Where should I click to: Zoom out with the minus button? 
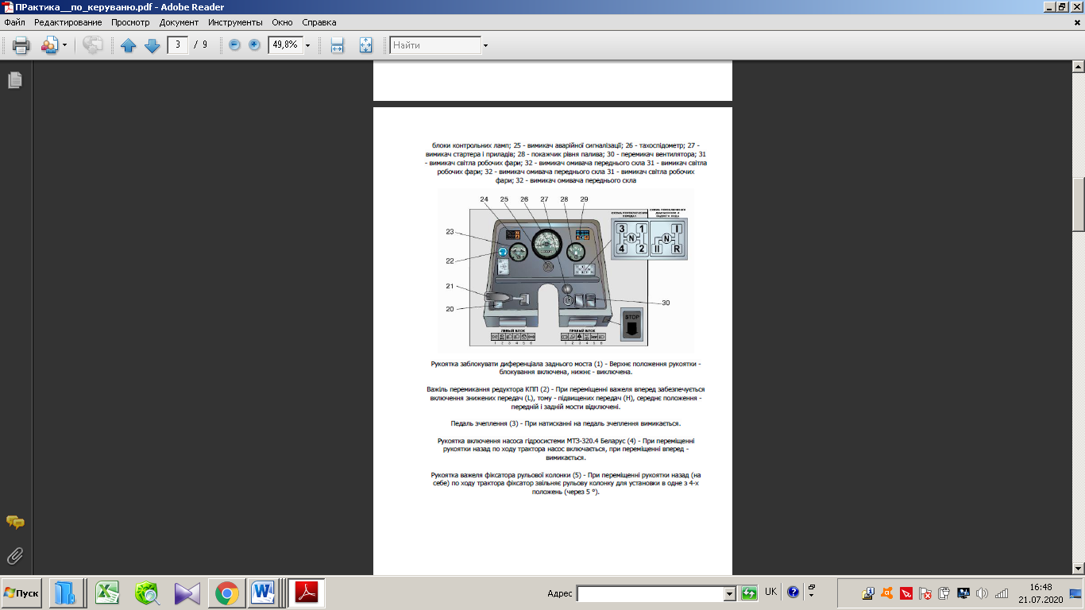coord(234,45)
